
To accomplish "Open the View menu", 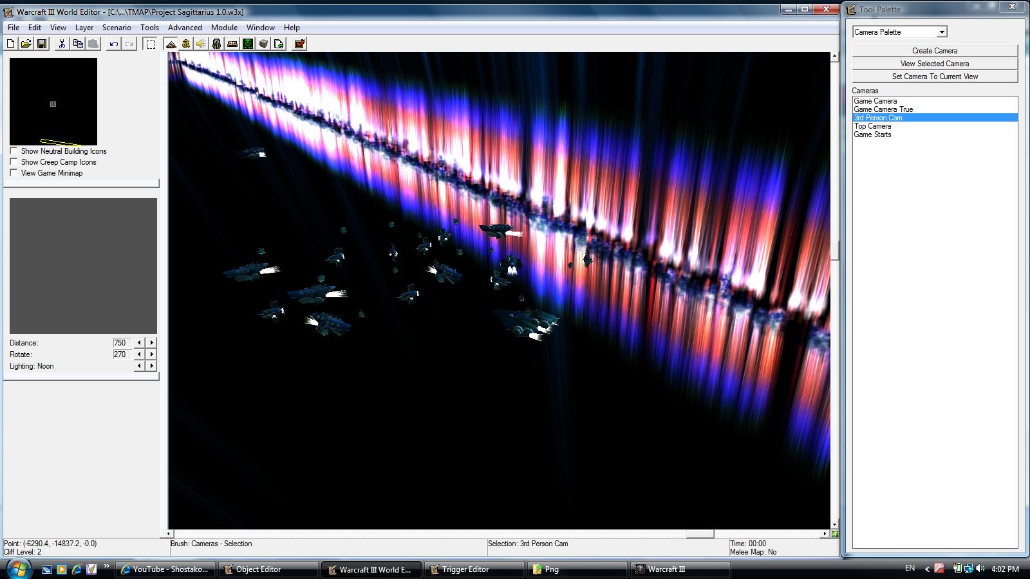I will [x=58, y=28].
